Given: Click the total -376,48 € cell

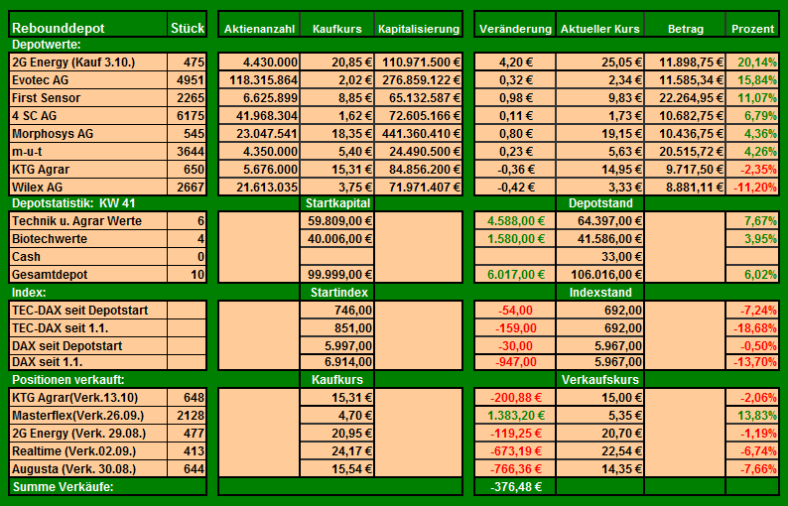Looking at the screenshot, I should pos(515,487).
